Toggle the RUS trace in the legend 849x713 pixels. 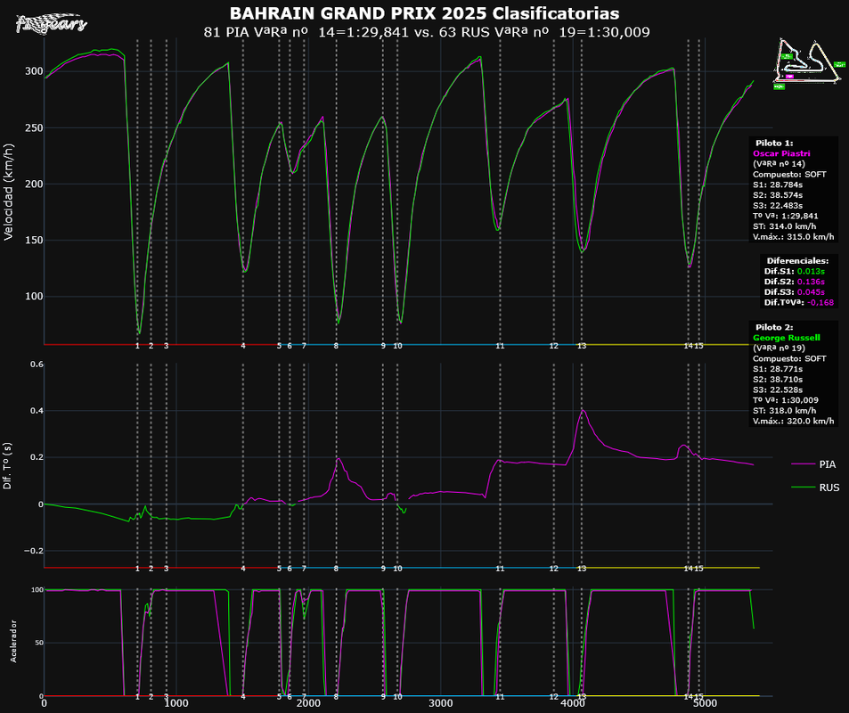click(x=815, y=488)
